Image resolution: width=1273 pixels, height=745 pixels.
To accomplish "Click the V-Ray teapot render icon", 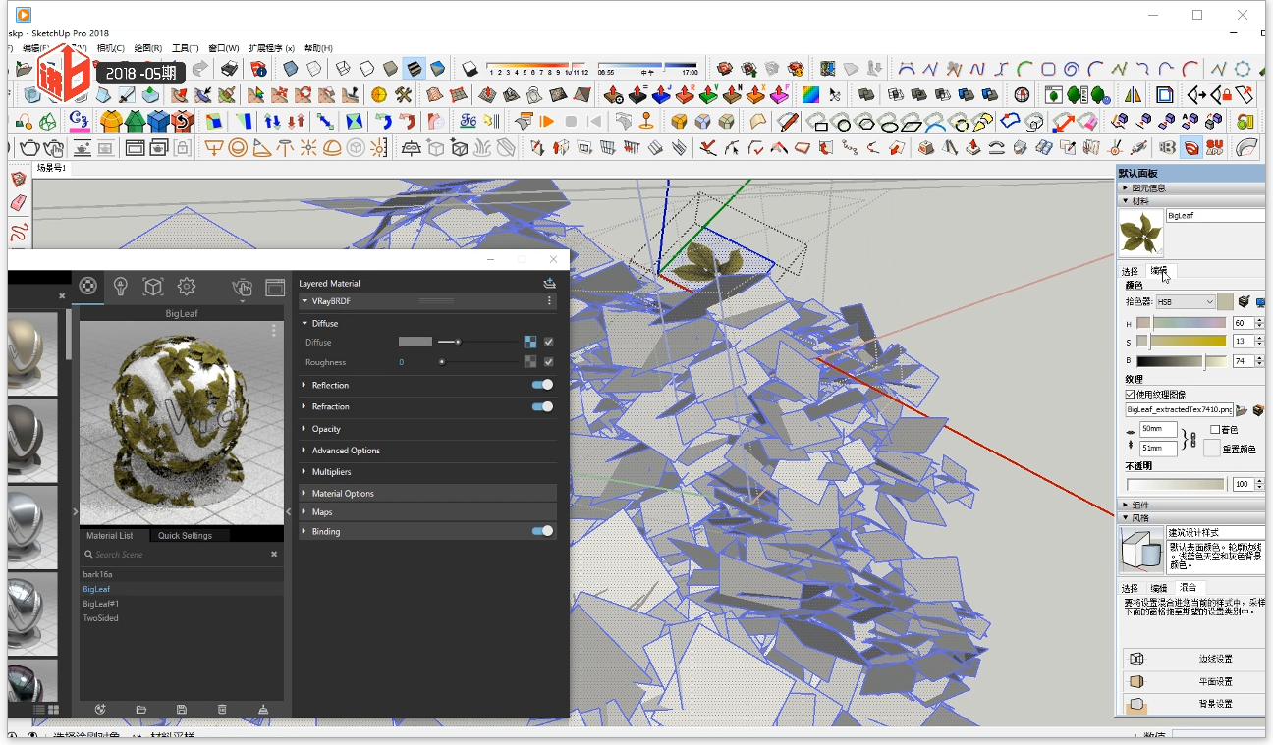I will tap(29, 148).
